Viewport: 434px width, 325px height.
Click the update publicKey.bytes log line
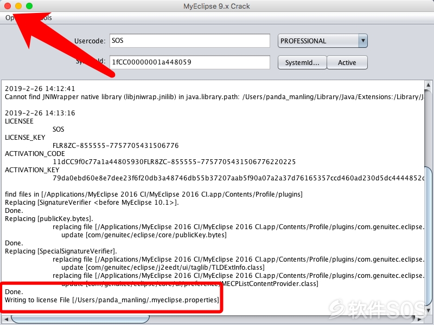(144, 235)
